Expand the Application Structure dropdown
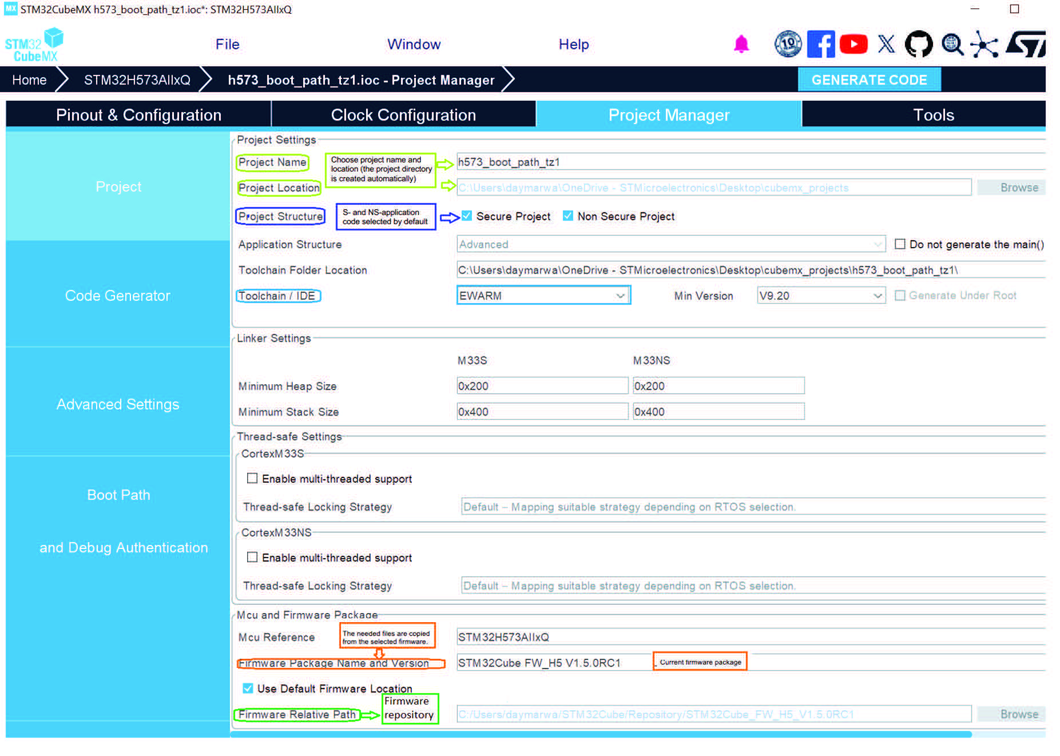The image size is (1060, 756). point(671,244)
